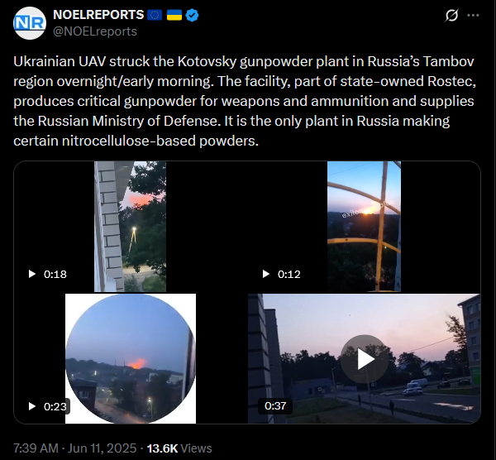Open the @NOELreports handle link
Image resolution: width=496 pixels, height=460 pixels.
(95, 31)
